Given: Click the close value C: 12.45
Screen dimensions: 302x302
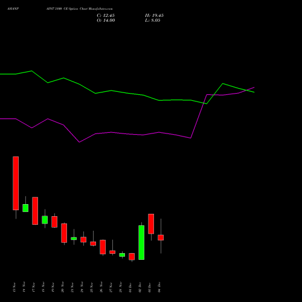Looking at the screenshot, I should tap(106, 16).
